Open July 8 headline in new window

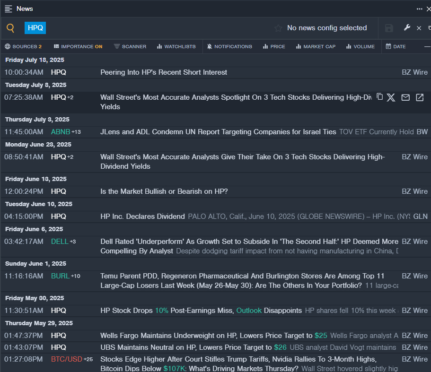420,97
